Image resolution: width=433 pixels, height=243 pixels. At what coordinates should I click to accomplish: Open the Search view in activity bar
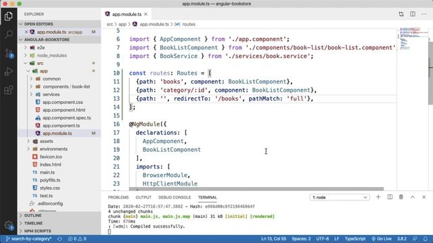pyautogui.click(x=9, y=34)
